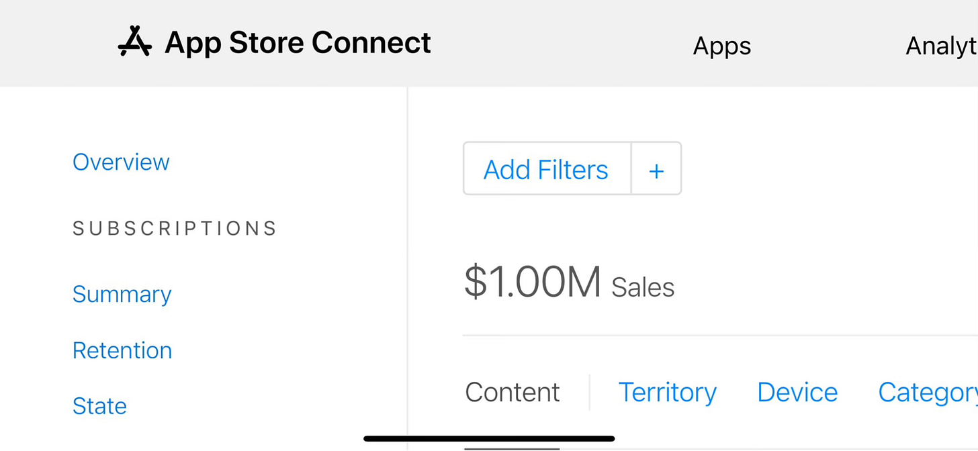Open the Analytics menu item
This screenshot has width=978, height=451.
941,46
